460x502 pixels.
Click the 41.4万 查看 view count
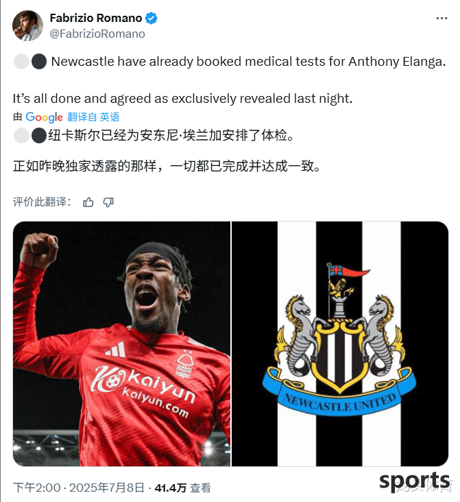pyautogui.click(x=183, y=488)
